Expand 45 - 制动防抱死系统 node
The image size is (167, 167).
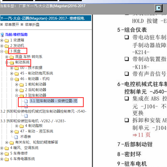coord(12,73)
